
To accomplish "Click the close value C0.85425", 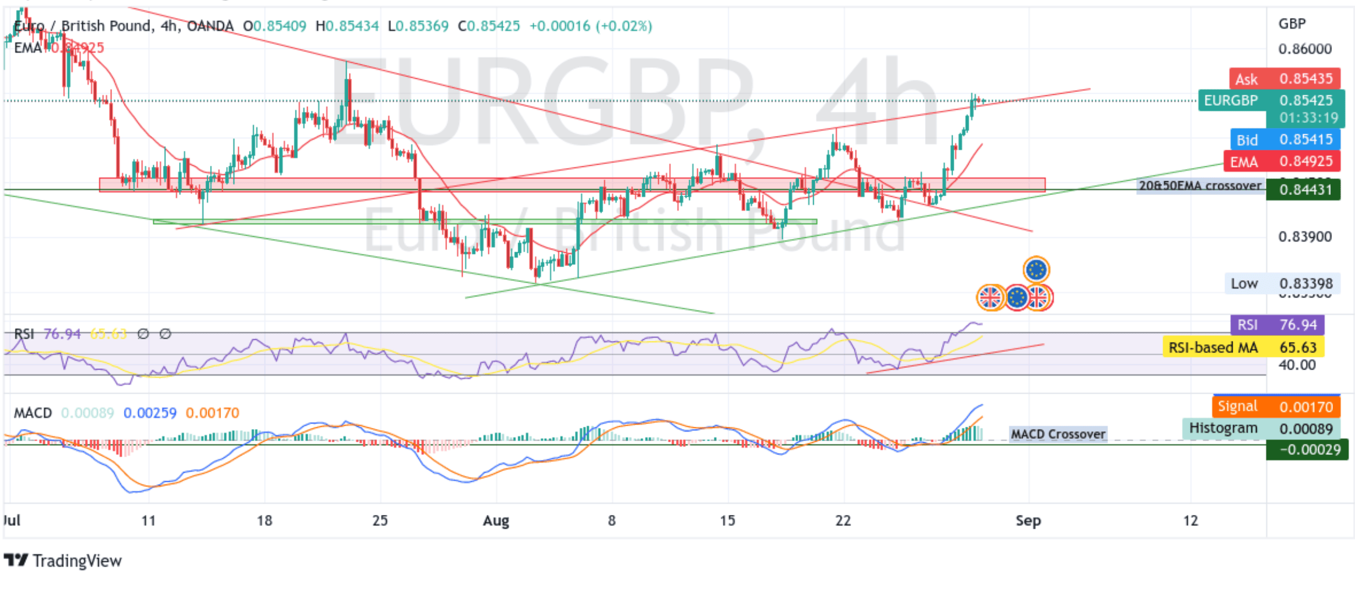I will 489,26.
